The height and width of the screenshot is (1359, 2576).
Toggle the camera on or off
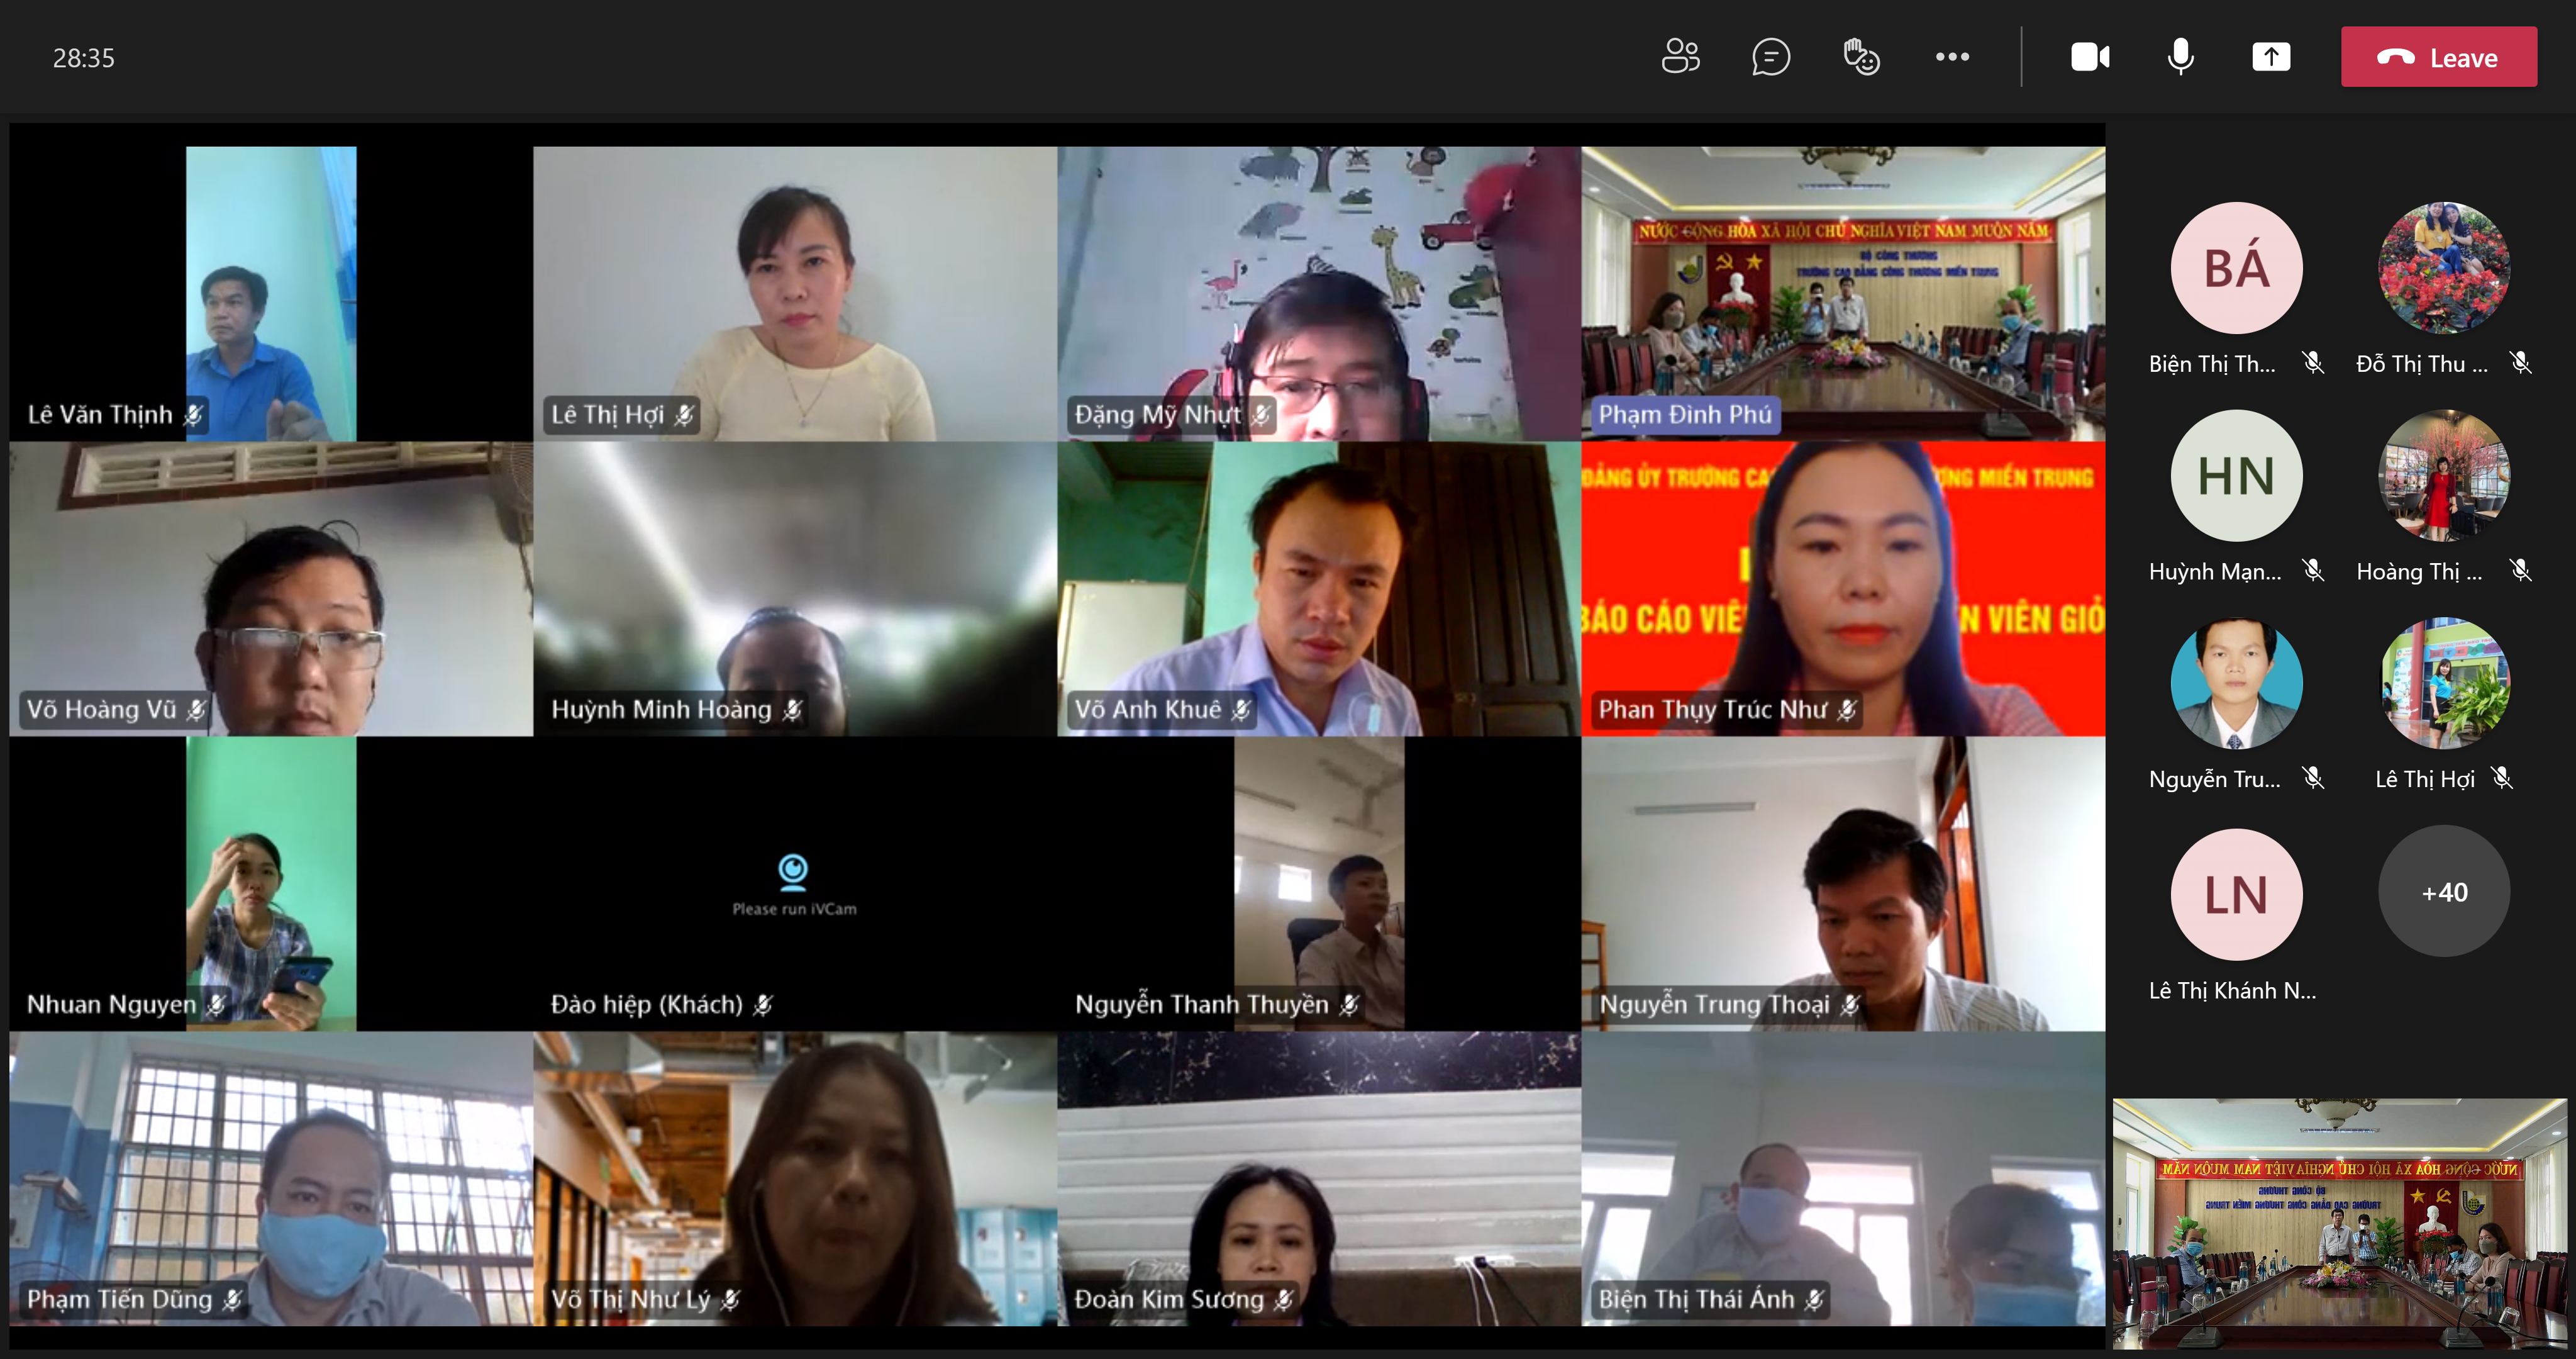[x=2090, y=57]
